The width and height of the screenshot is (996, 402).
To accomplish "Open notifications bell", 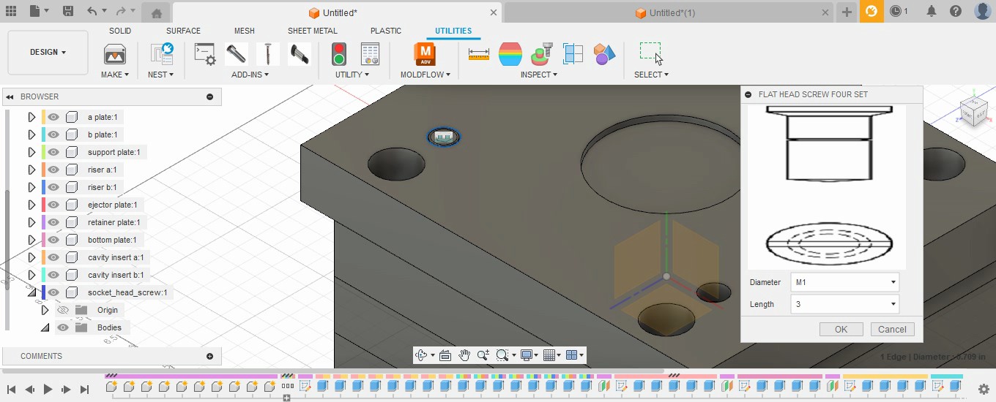I will [x=932, y=12].
